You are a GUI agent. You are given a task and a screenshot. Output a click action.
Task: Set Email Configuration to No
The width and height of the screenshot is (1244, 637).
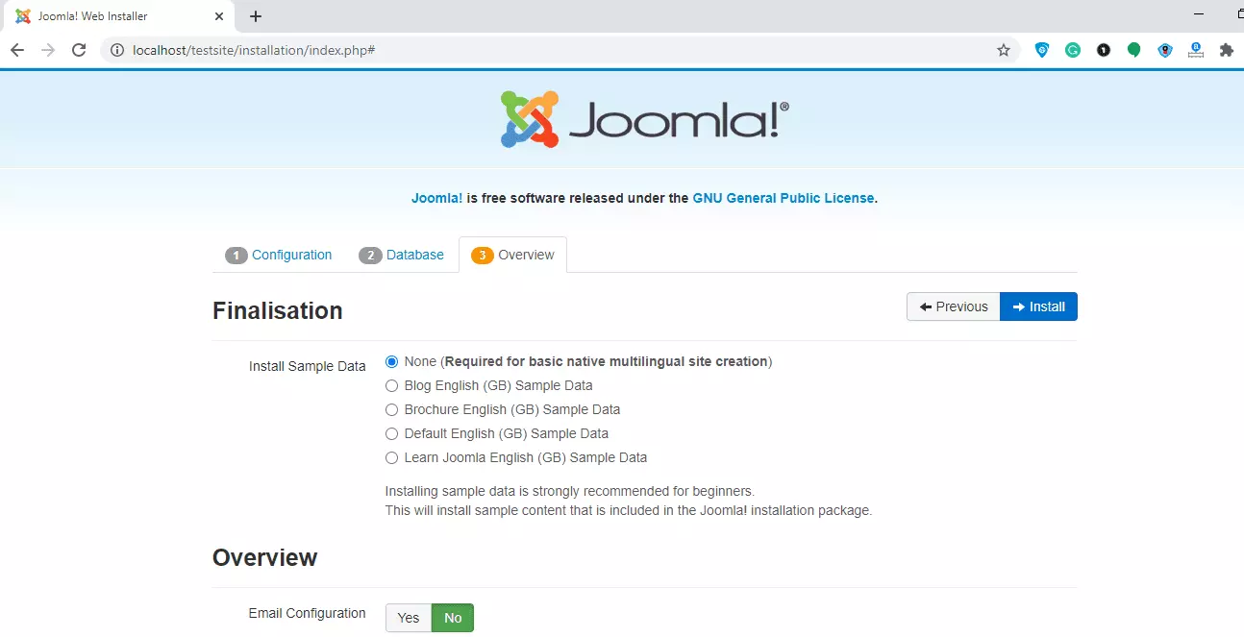pos(453,618)
